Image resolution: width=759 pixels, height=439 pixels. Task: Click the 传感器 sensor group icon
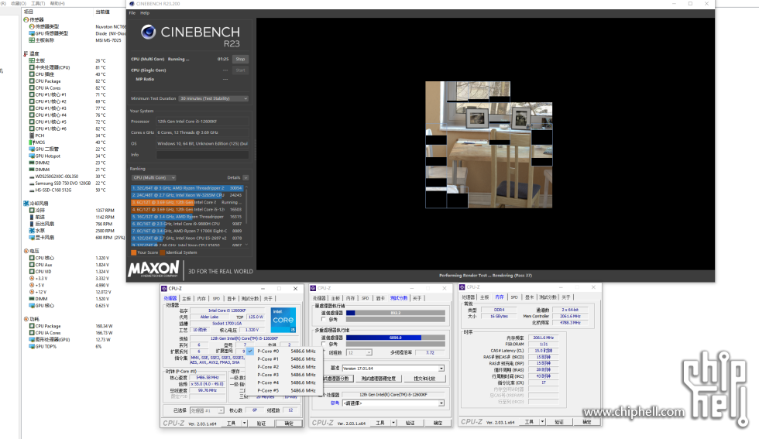point(26,19)
